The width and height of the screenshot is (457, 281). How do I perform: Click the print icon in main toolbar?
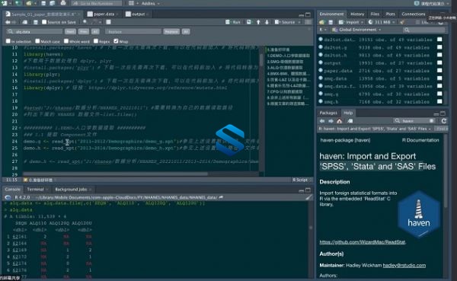click(63, 3)
